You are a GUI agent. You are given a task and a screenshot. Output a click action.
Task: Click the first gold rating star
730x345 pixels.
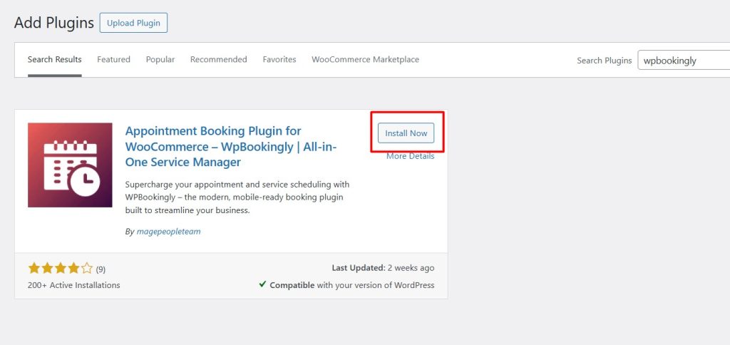point(34,269)
